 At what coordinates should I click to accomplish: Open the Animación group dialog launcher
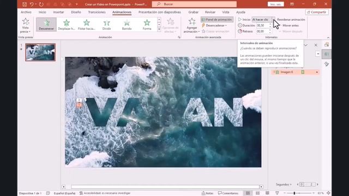point(179,38)
